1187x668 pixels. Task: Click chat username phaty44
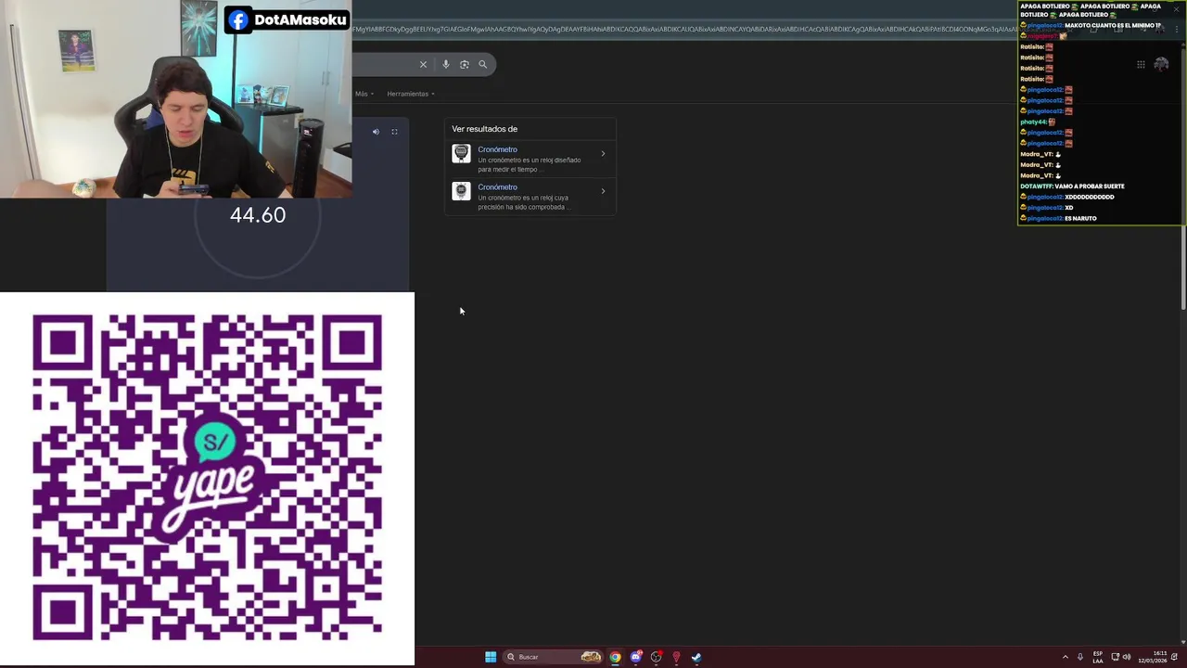click(x=1033, y=122)
